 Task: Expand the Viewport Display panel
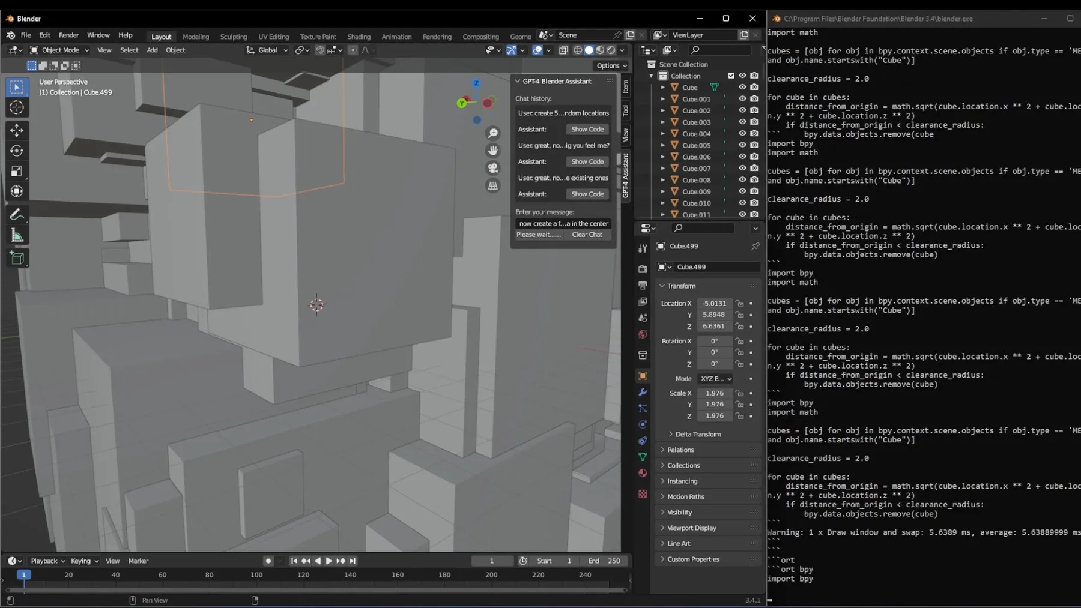coord(692,528)
